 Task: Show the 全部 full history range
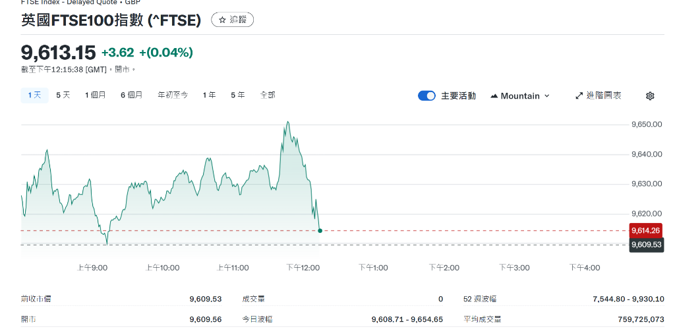(268, 95)
